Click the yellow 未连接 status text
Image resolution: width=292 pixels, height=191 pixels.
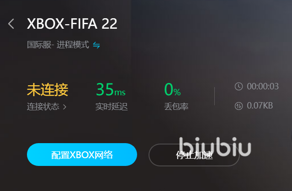tap(48, 90)
